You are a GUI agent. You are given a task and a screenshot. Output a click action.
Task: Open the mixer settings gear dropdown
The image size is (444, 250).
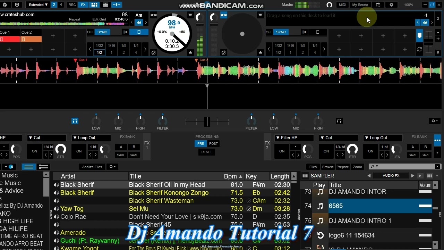(x=434, y=121)
